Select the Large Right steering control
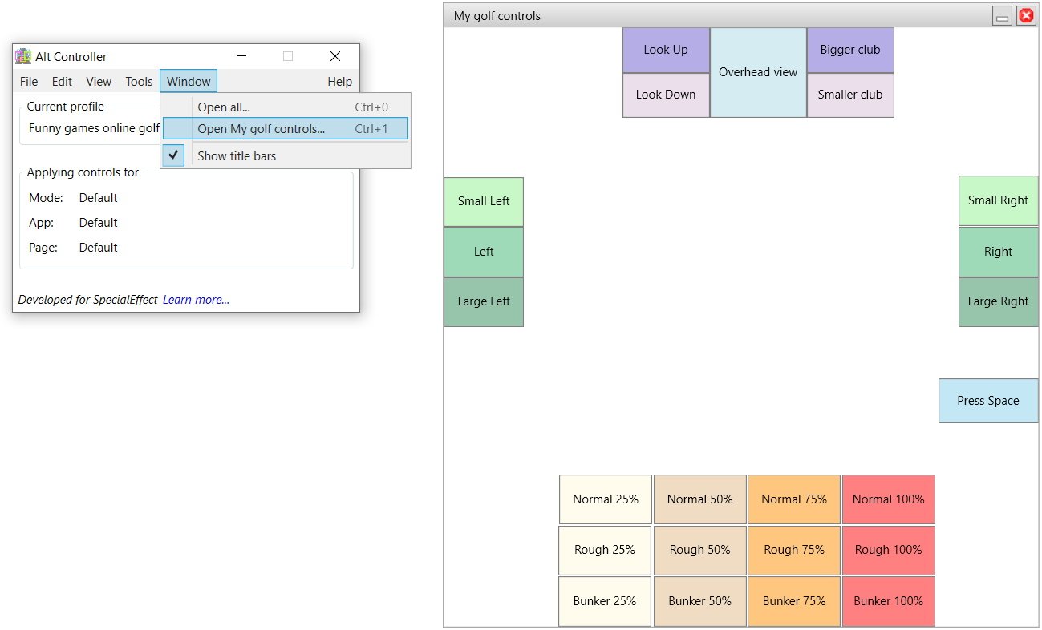This screenshot has height=630, width=1042. pos(998,301)
